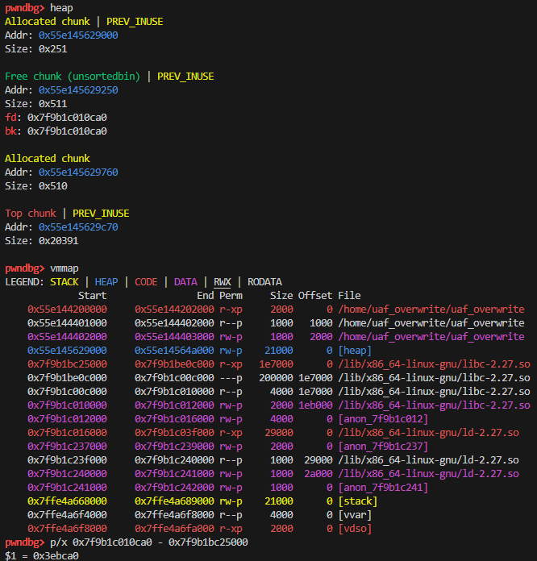Image resolution: width=537 pixels, height=561 pixels.
Task: Click the ld-2.27.so r-xp file path
Action: pyautogui.click(x=428, y=433)
